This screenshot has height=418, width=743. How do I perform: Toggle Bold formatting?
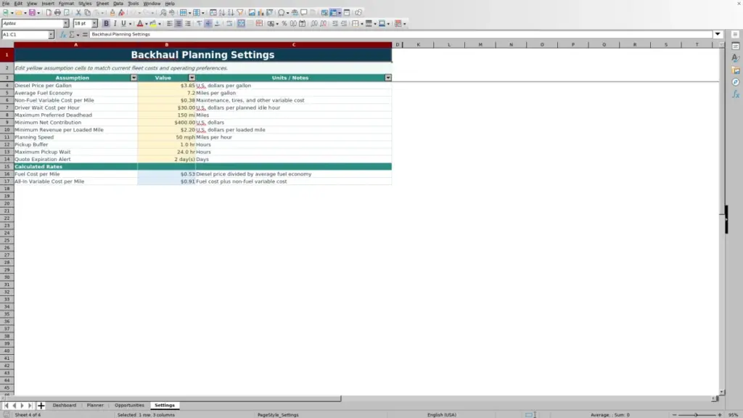click(x=106, y=23)
